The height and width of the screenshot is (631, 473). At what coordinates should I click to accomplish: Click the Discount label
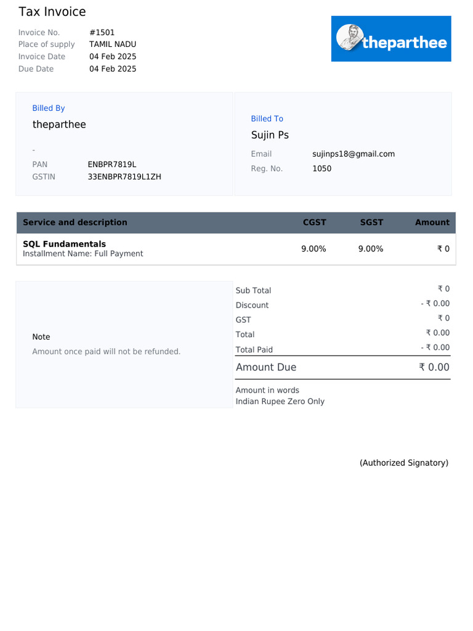(x=252, y=305)
